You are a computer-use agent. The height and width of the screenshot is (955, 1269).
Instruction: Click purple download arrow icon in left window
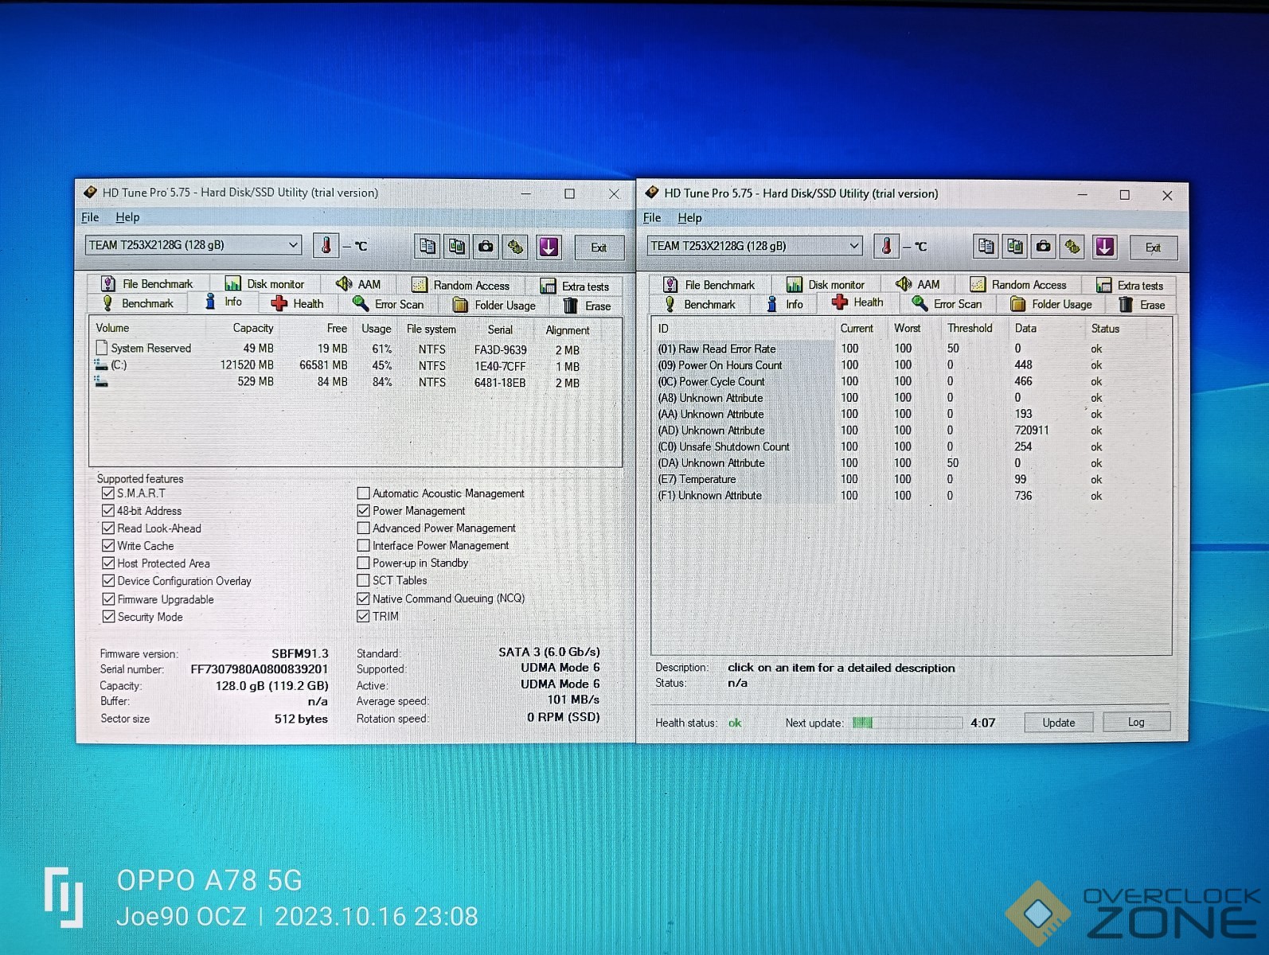(549, 247)
